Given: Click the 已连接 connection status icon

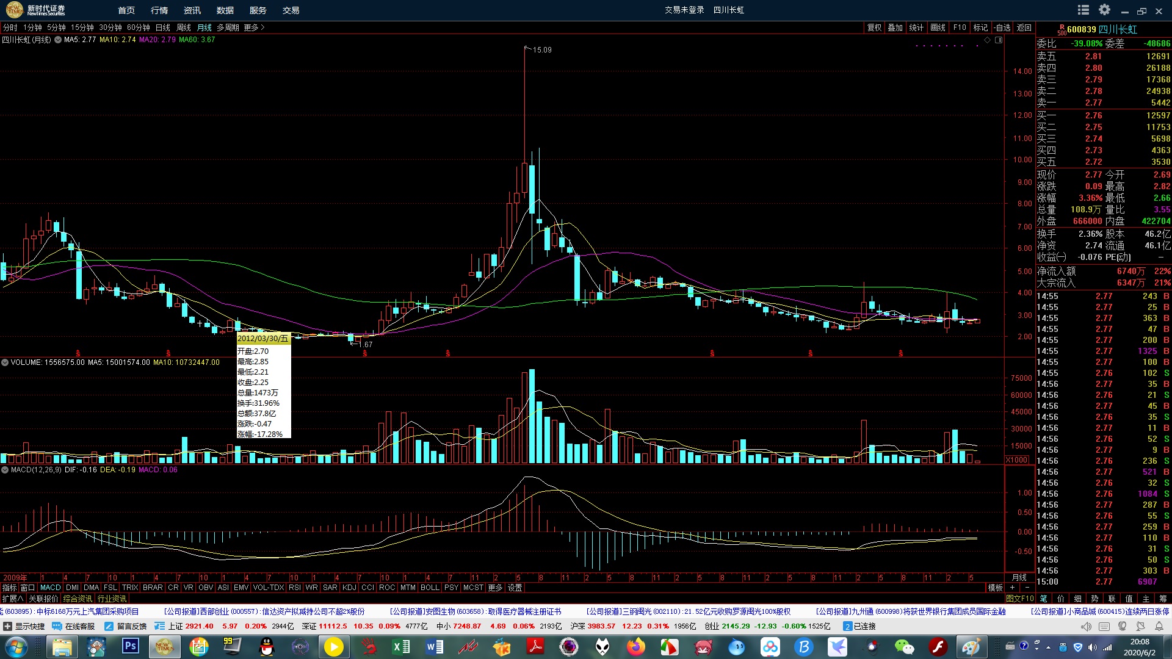Looking at the screenshot, I should click(847, 626).
